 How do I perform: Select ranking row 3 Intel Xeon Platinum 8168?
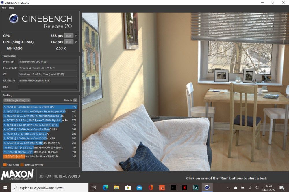pyautogui.click(x=40, y=116)
